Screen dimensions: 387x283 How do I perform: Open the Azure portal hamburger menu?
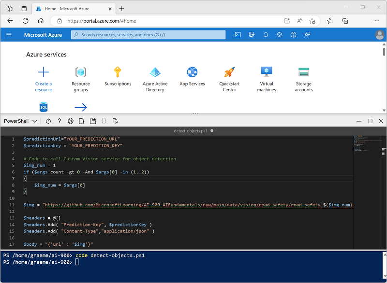point(9,35)
